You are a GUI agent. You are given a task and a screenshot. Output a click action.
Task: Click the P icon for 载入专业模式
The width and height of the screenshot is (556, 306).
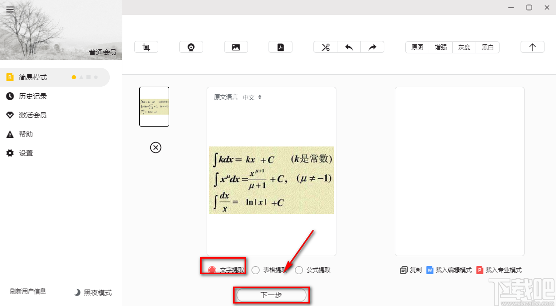click(x=480, y=270)
